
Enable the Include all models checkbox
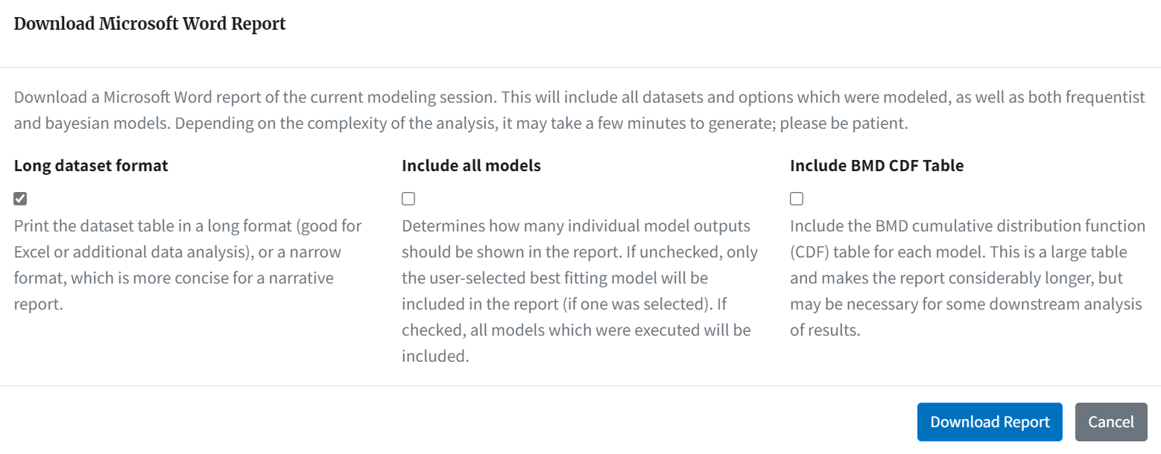point(408,199)
